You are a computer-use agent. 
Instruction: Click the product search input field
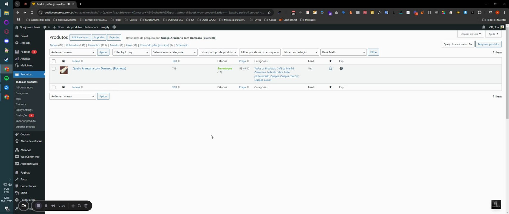pyautogui.click(x=458, y=44)
